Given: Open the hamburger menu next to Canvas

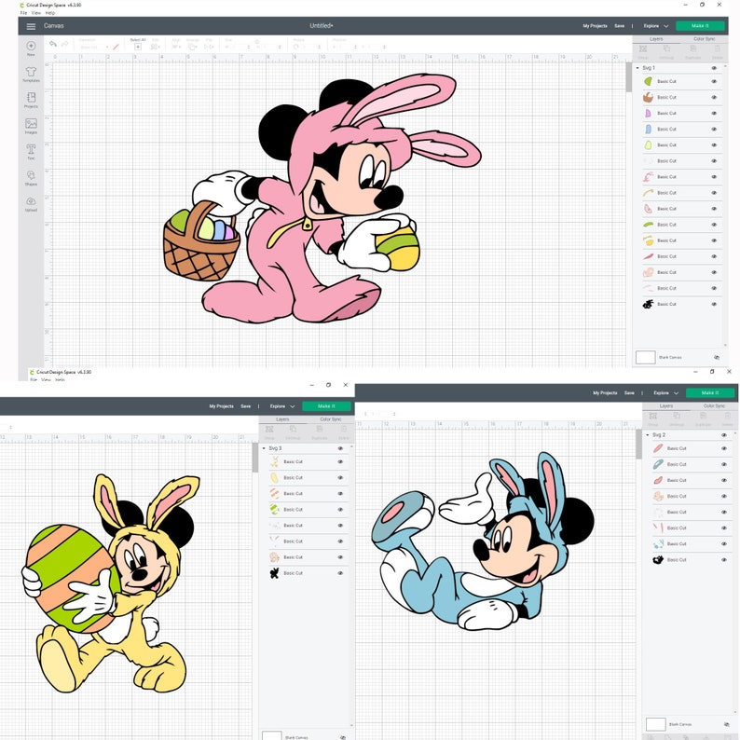Looking at the screenshot, I should click(31, 26).
